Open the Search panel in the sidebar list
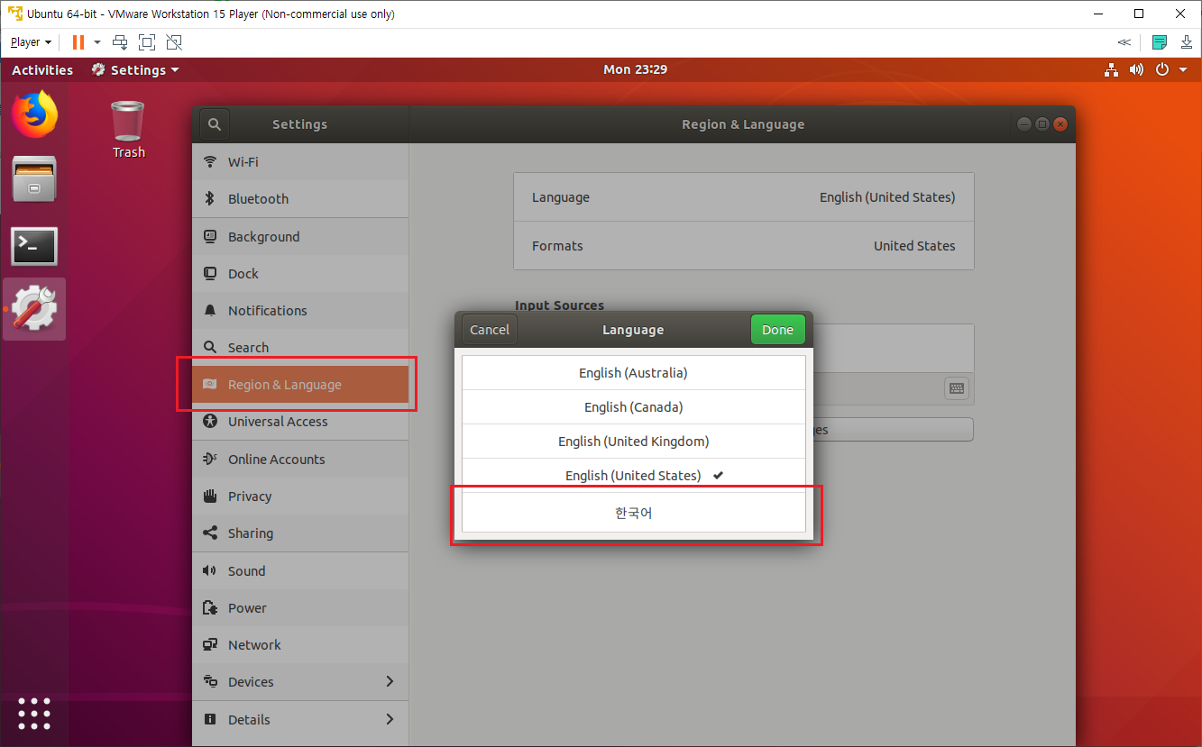Screen dimensions: 1202x747 click(300, 348)
